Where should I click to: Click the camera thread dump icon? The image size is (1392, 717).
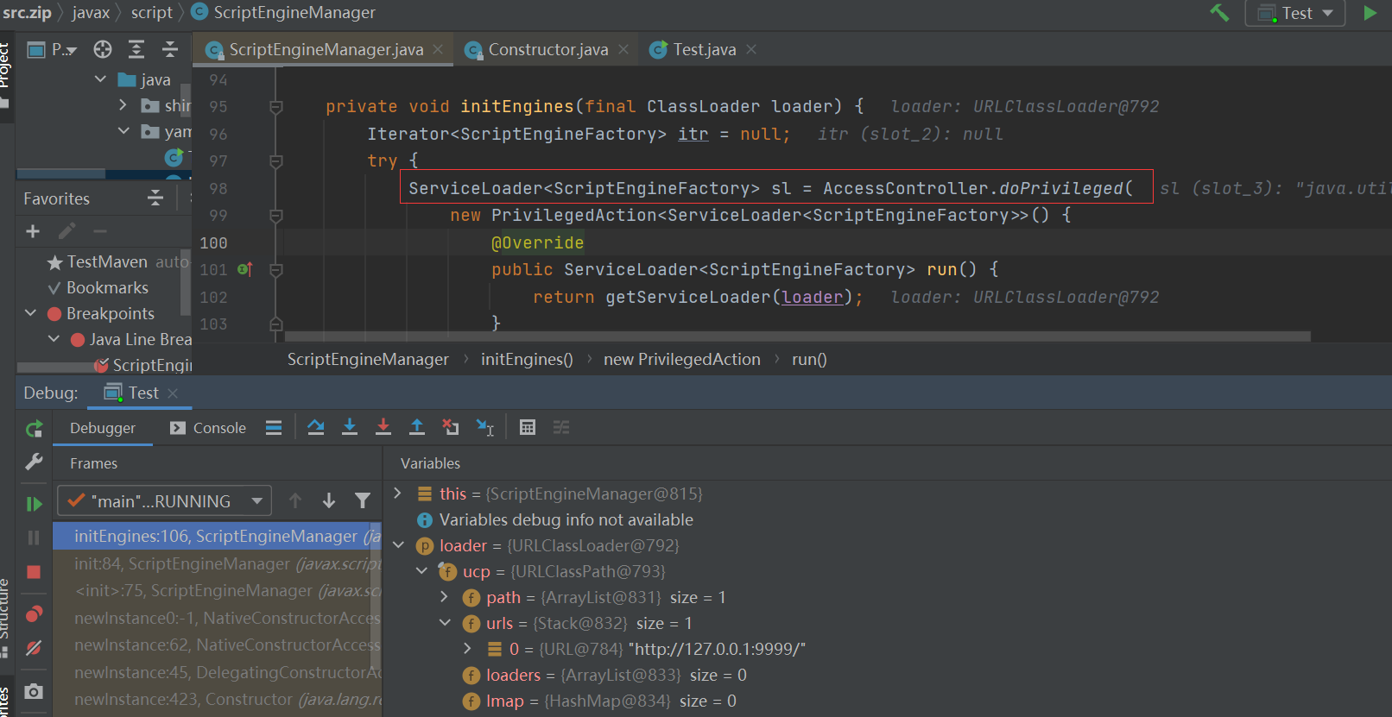tap(34, 691)
